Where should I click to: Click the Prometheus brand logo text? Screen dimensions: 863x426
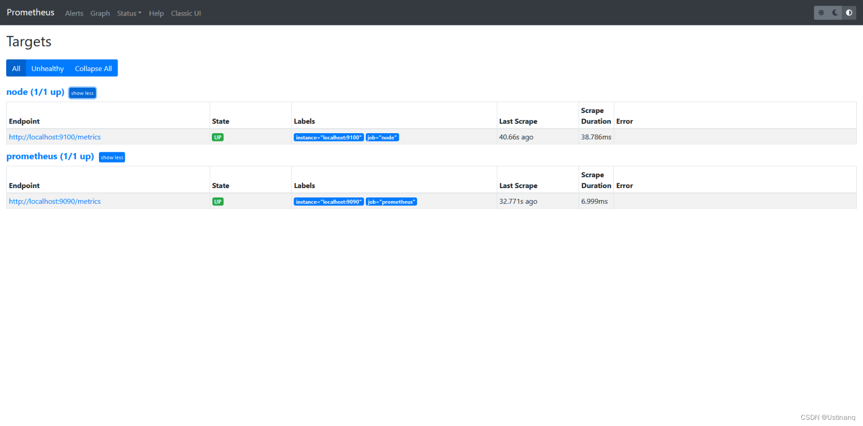tap(31, 12)
